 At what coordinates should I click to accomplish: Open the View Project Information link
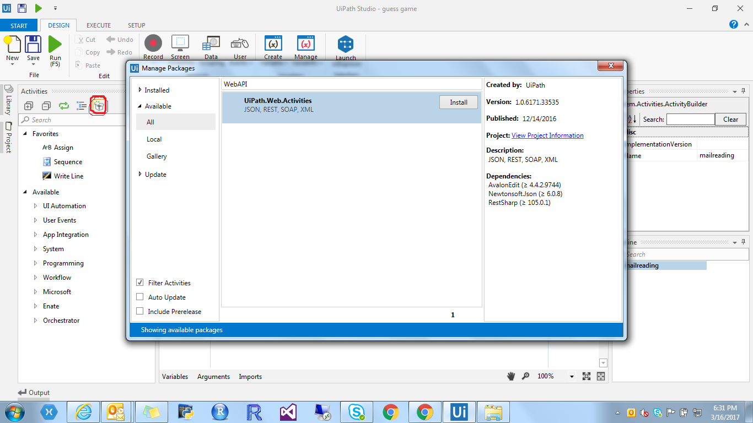(547, 135)
